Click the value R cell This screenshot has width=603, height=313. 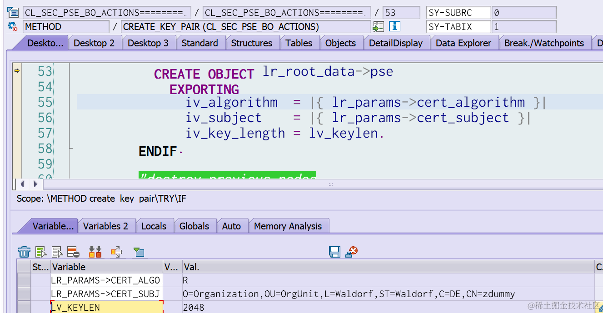389,280
